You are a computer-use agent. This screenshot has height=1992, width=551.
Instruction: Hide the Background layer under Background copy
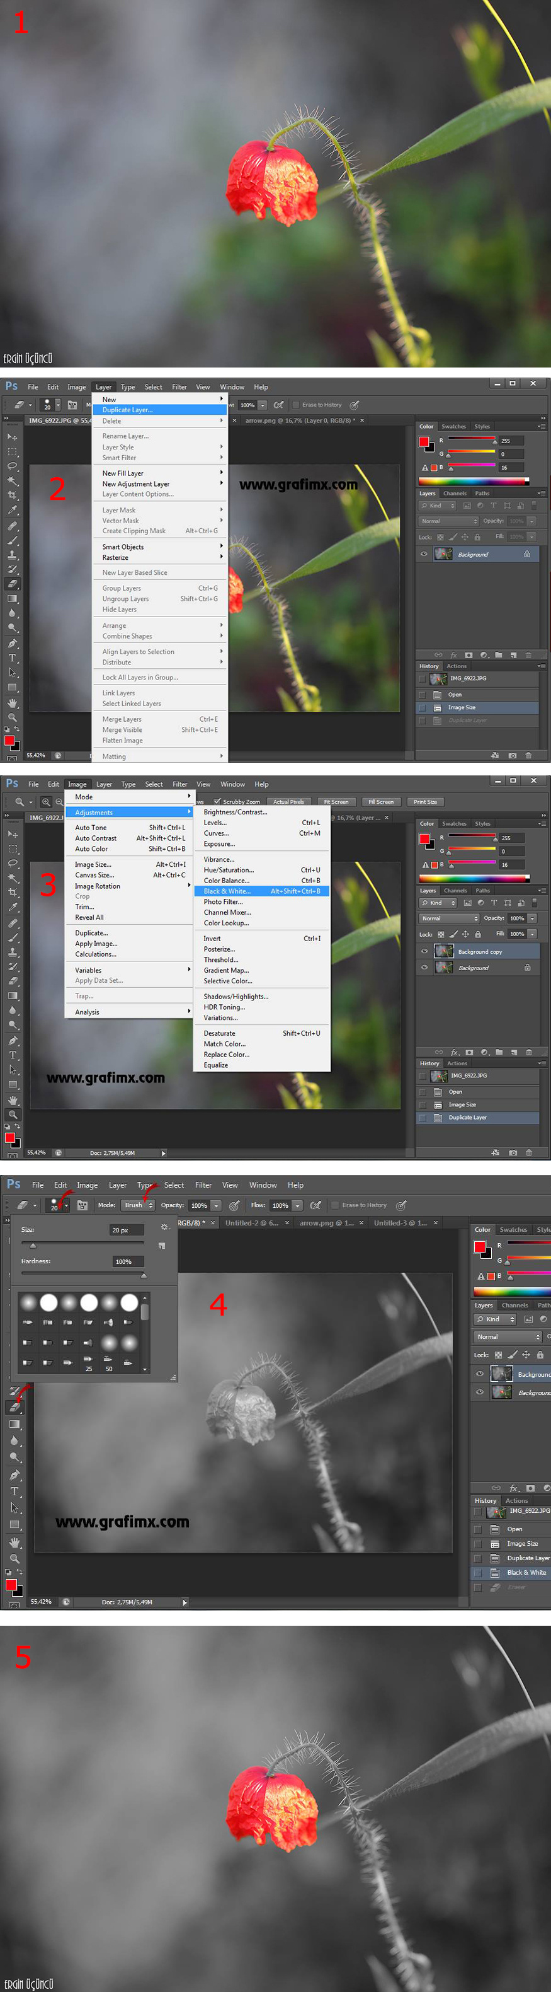click(424, 968)
